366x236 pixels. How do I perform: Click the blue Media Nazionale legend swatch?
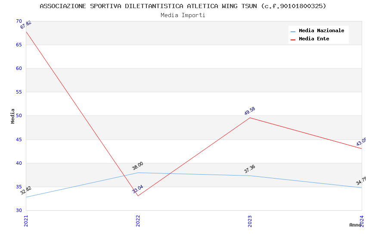[x=293, y=31]
